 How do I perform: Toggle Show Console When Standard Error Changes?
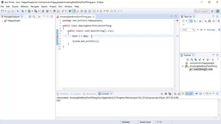click(191, 94)
